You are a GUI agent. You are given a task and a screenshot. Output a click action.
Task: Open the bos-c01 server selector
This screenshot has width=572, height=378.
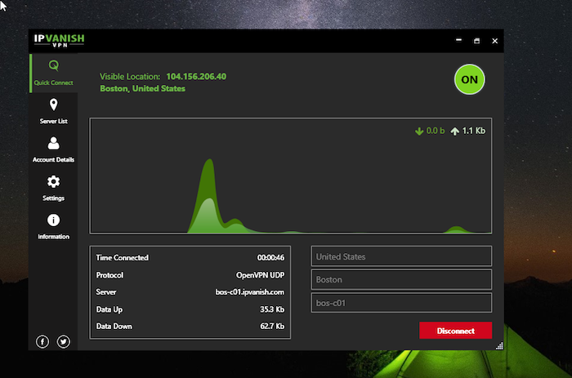(401, 303)
